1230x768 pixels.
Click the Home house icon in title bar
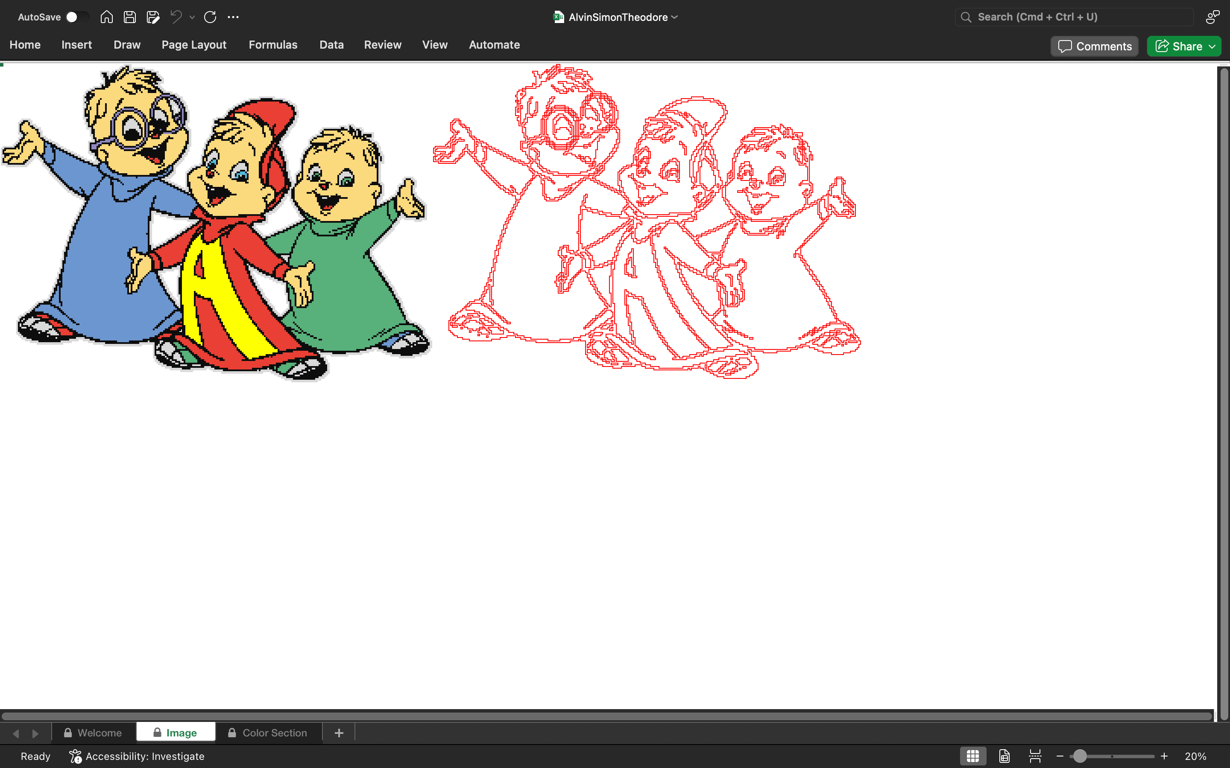[x=106, y=17]
